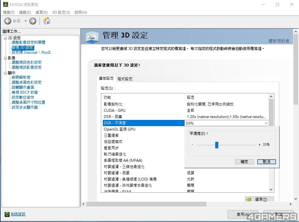Select 檢視 HDCP 狀態 tree item
Image resolution: width=299 pixels, height=222 pixels.
click(25, 92)
